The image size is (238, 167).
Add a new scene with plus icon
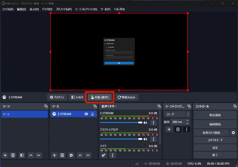(5, 155)
